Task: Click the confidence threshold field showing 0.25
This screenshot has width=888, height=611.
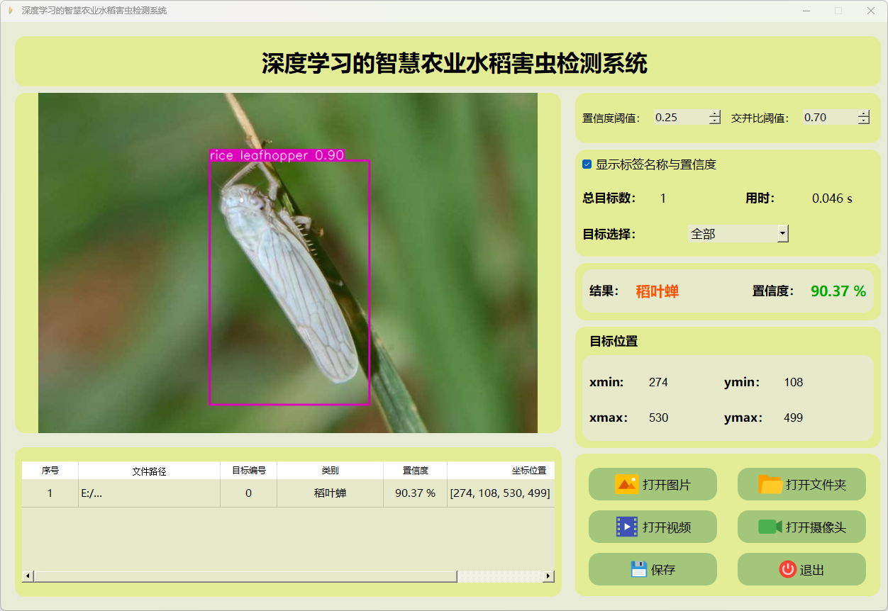Action: (x=679, y=118)
